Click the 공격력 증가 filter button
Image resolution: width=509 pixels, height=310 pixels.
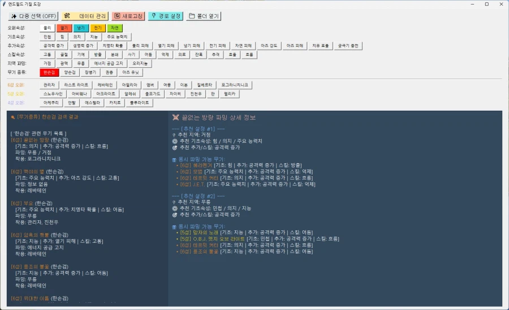[54, 46]
